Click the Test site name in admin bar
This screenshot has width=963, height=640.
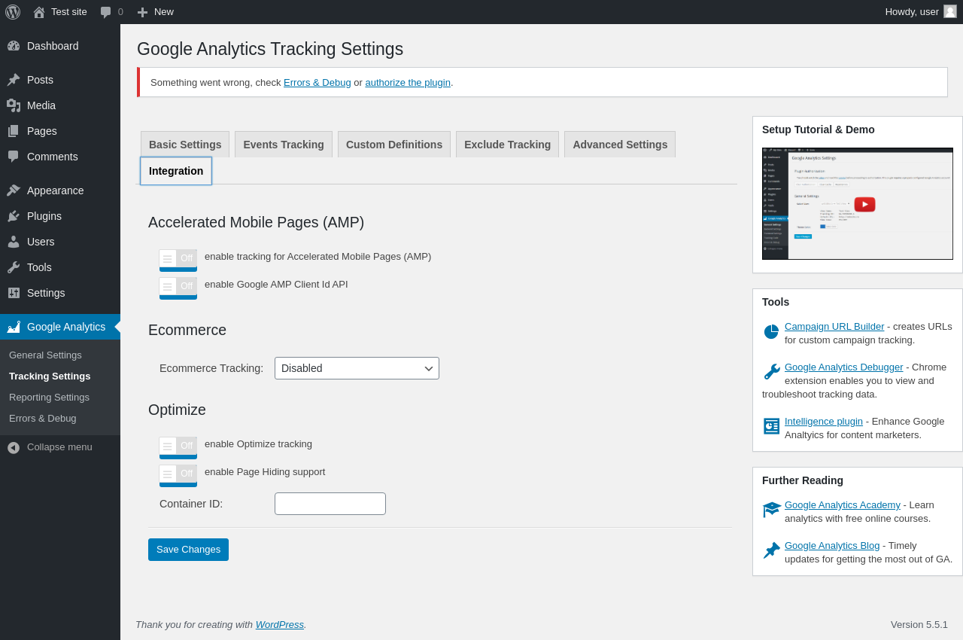pyautogui.click(x=69, y=12)
